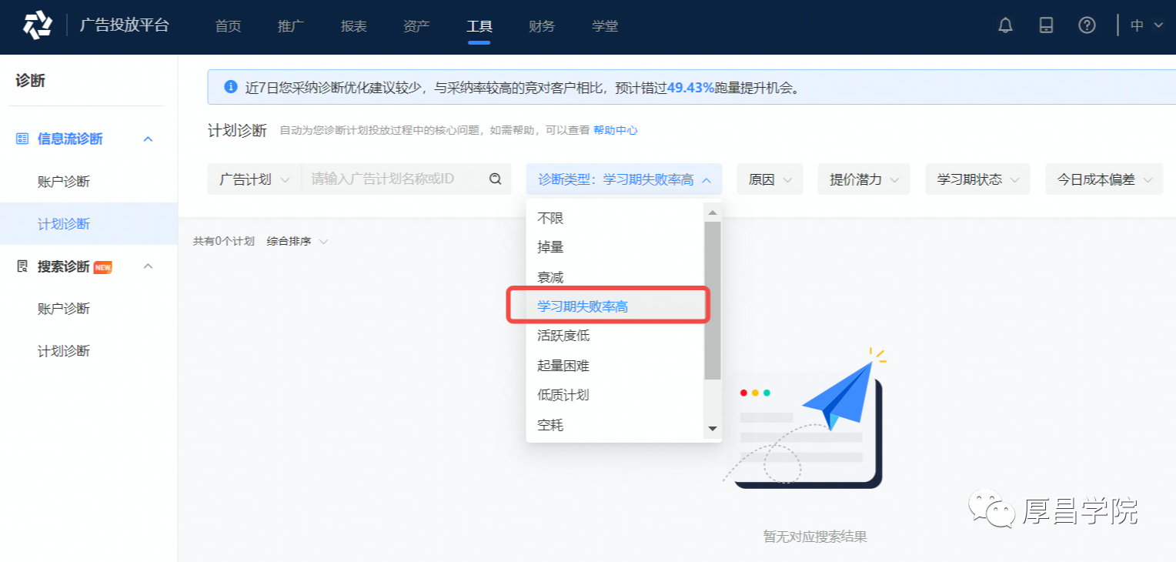Click the dropdown scrollbar down arrow
Image resolution: width=1176 pixels, height=562 pixels.
[x=713, y=429]
